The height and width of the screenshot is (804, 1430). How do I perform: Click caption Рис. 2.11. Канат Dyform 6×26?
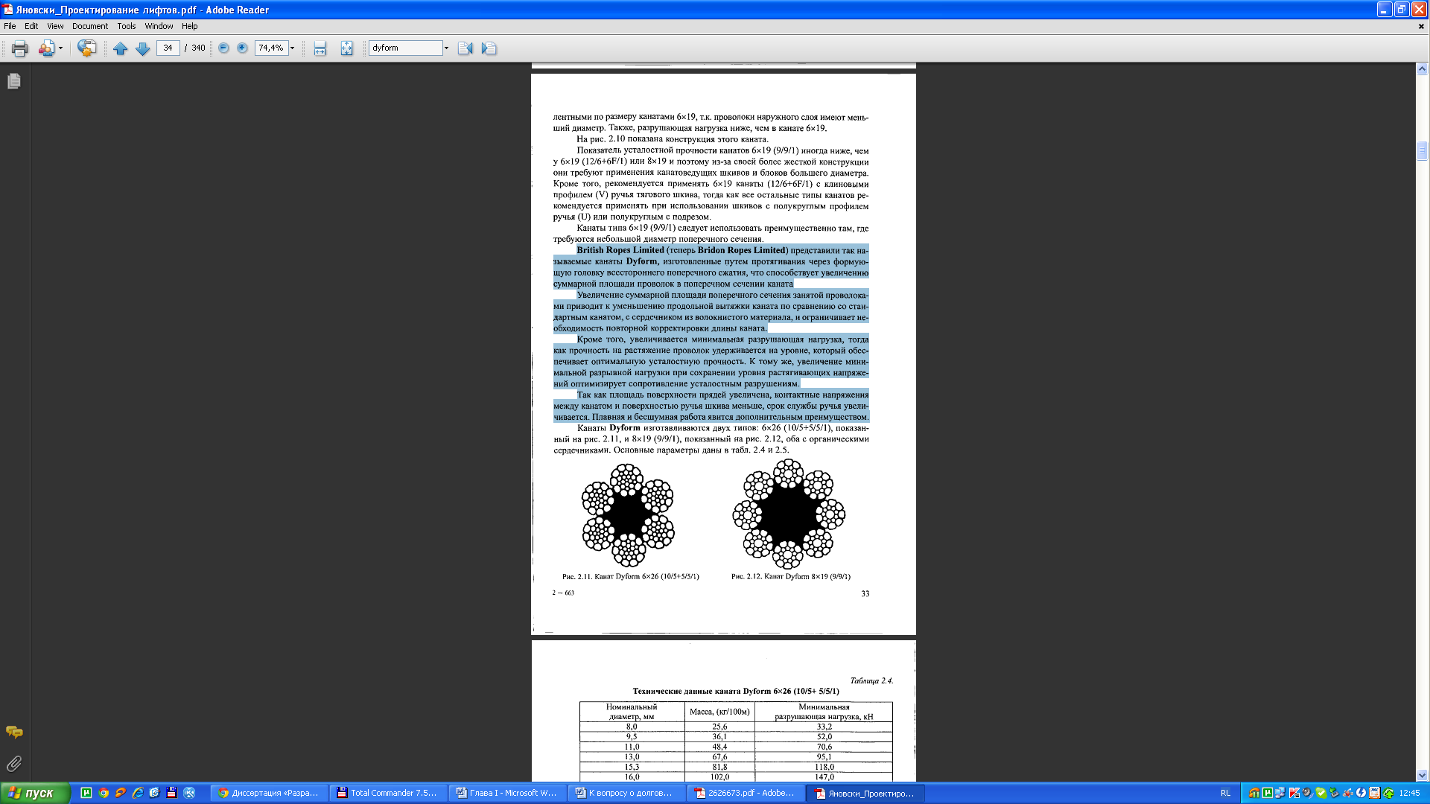coord(630,576)
